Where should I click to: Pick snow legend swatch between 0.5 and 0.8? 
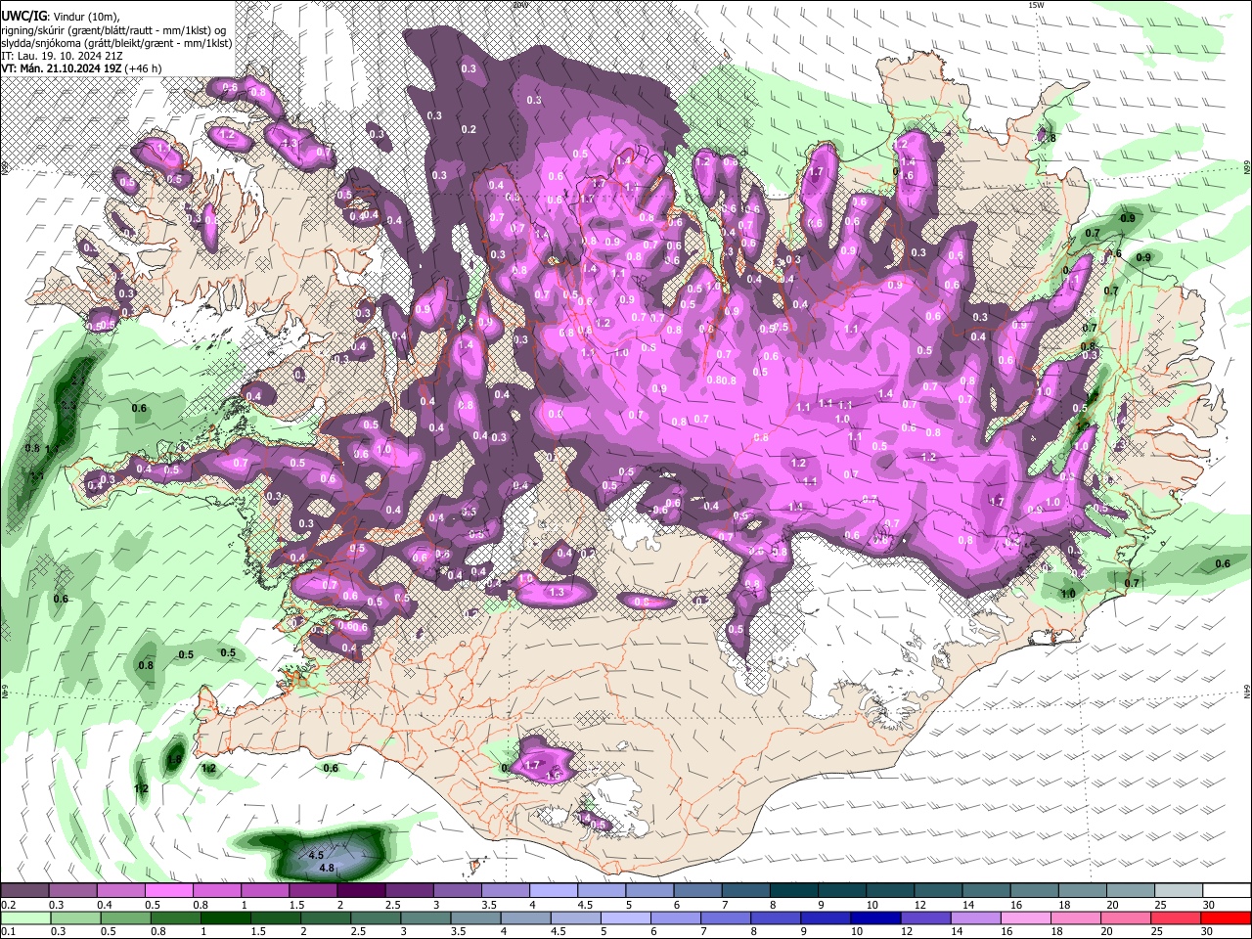[x=169, y=890]
